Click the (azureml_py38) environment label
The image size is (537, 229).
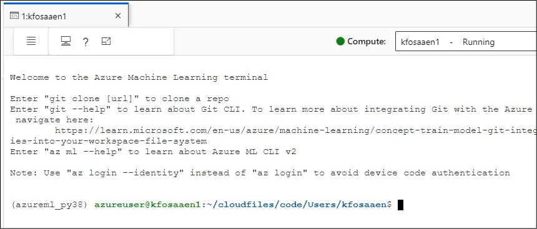49,205
